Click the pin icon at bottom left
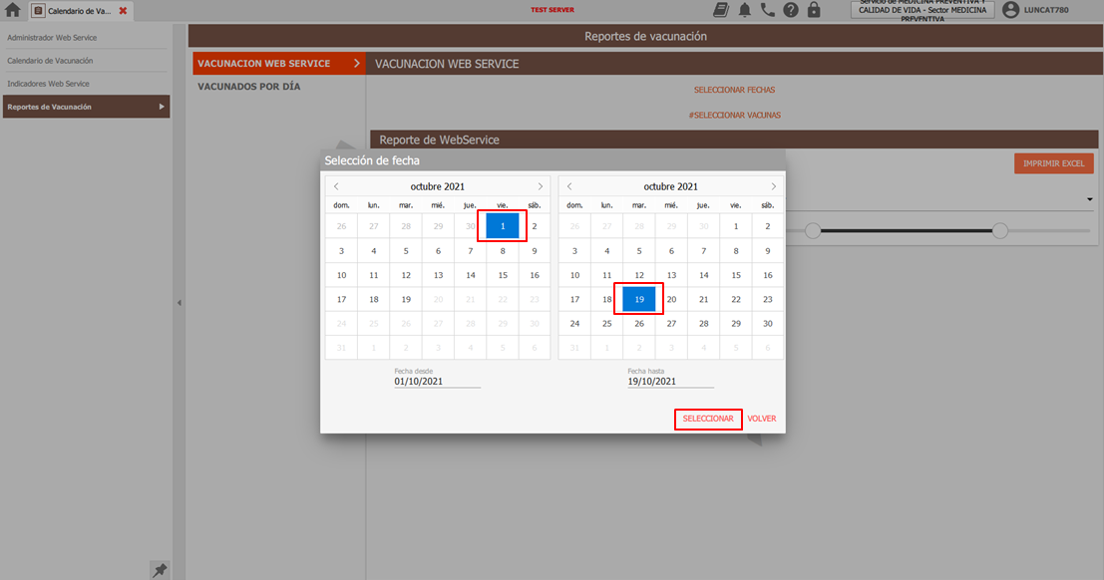The height and width of the screenshot is (580, 1104). coord(159,570)
